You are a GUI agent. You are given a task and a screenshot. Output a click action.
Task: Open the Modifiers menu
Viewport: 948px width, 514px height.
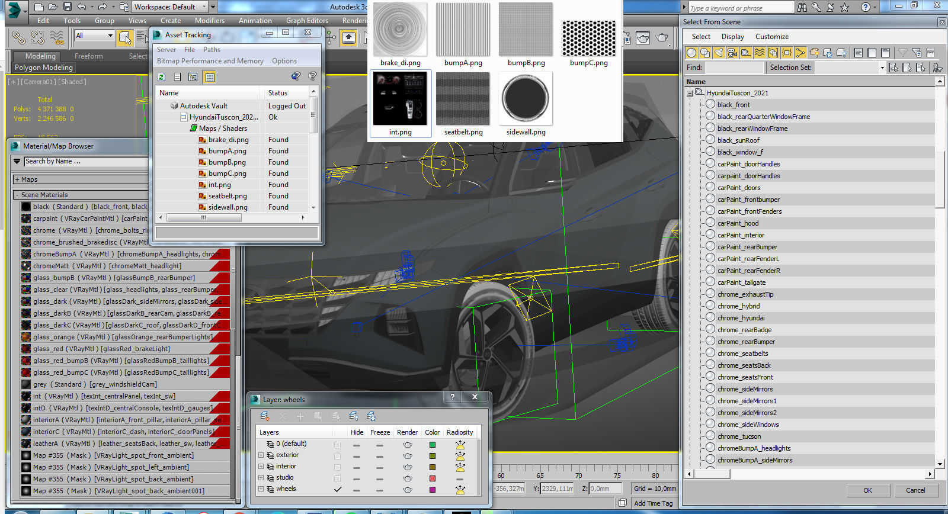pyautogui.click(x=210, y=21)
